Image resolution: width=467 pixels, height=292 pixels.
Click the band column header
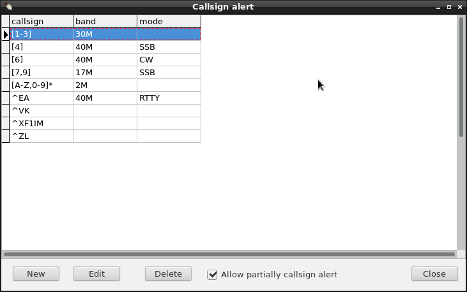(x=105, y=22)
